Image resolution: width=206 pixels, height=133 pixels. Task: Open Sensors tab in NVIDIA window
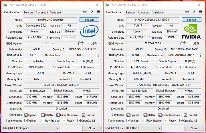point(130,13)
